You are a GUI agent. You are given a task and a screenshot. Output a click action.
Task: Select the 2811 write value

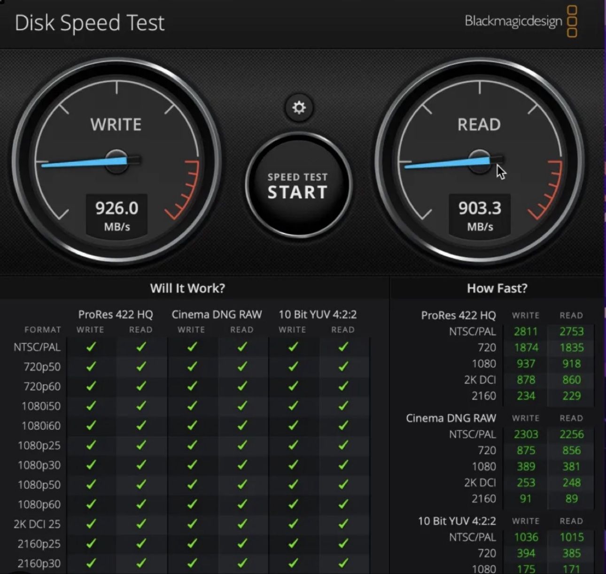(x=526, y=332)
